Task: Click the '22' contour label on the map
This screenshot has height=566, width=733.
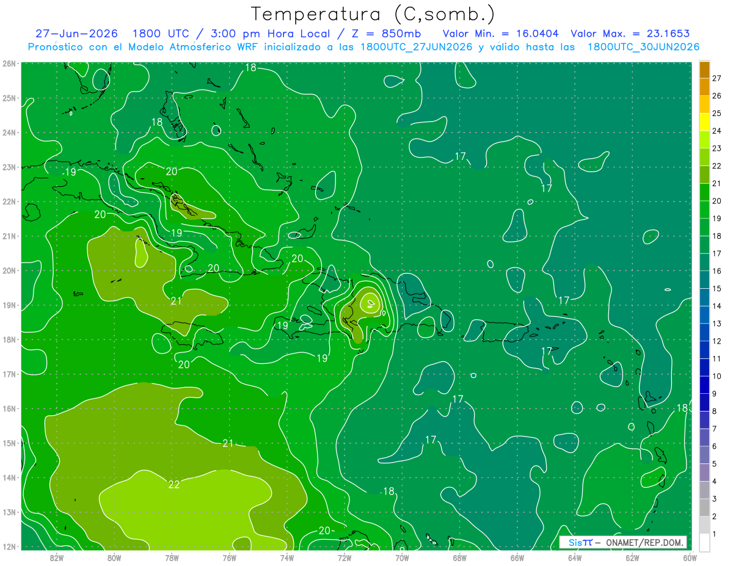Action: point(174,484)
